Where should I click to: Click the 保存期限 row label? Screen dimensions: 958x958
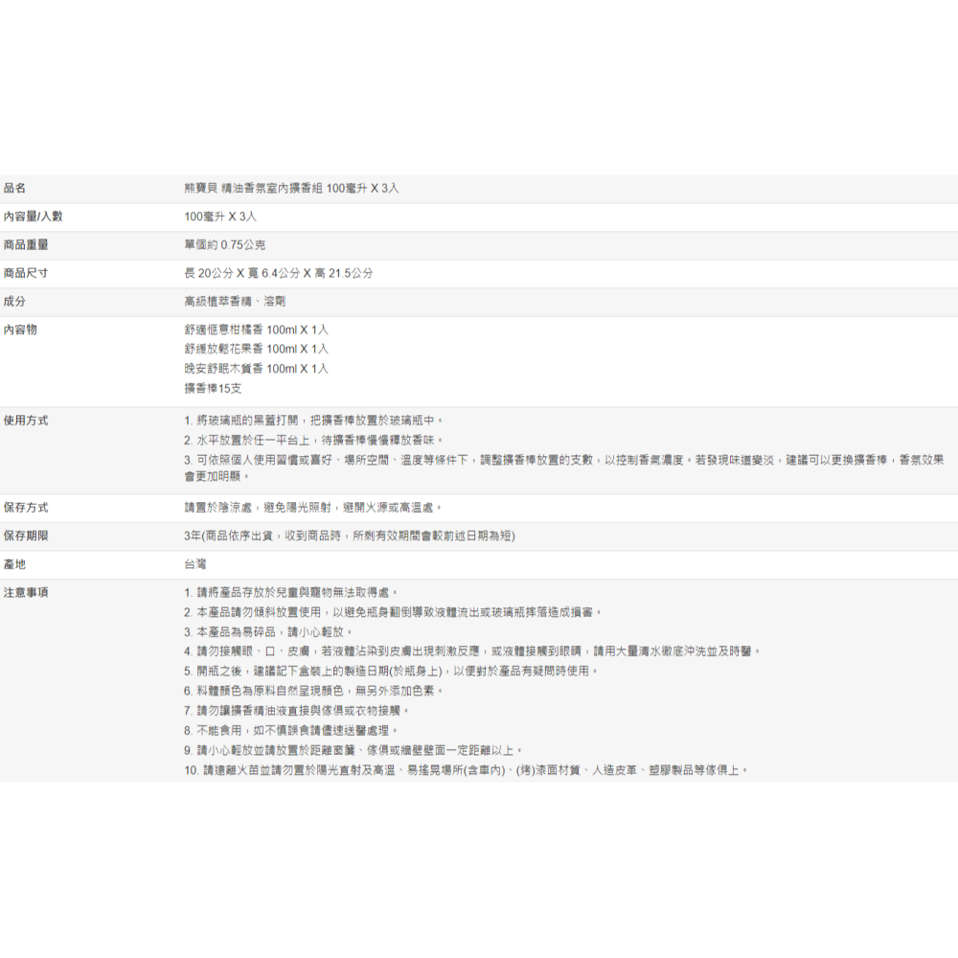click(x=27, y=536)
